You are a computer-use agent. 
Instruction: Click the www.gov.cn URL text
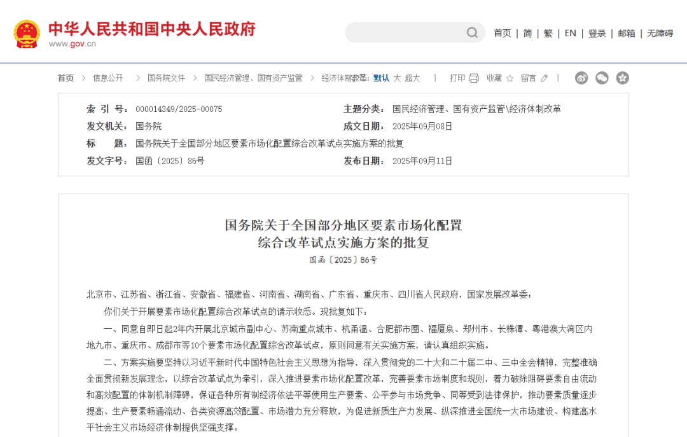pos(73,44)
